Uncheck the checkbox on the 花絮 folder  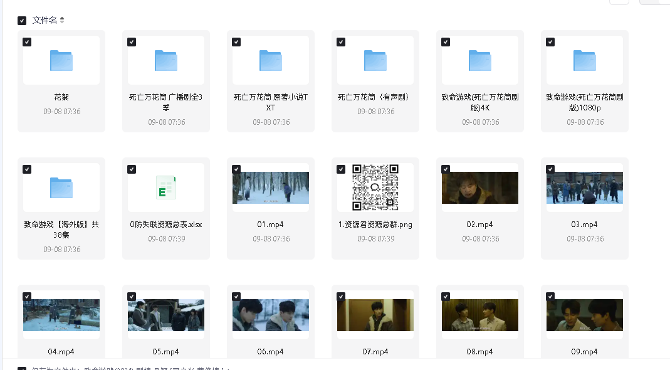pyautogui.click(x=27, y=42)
